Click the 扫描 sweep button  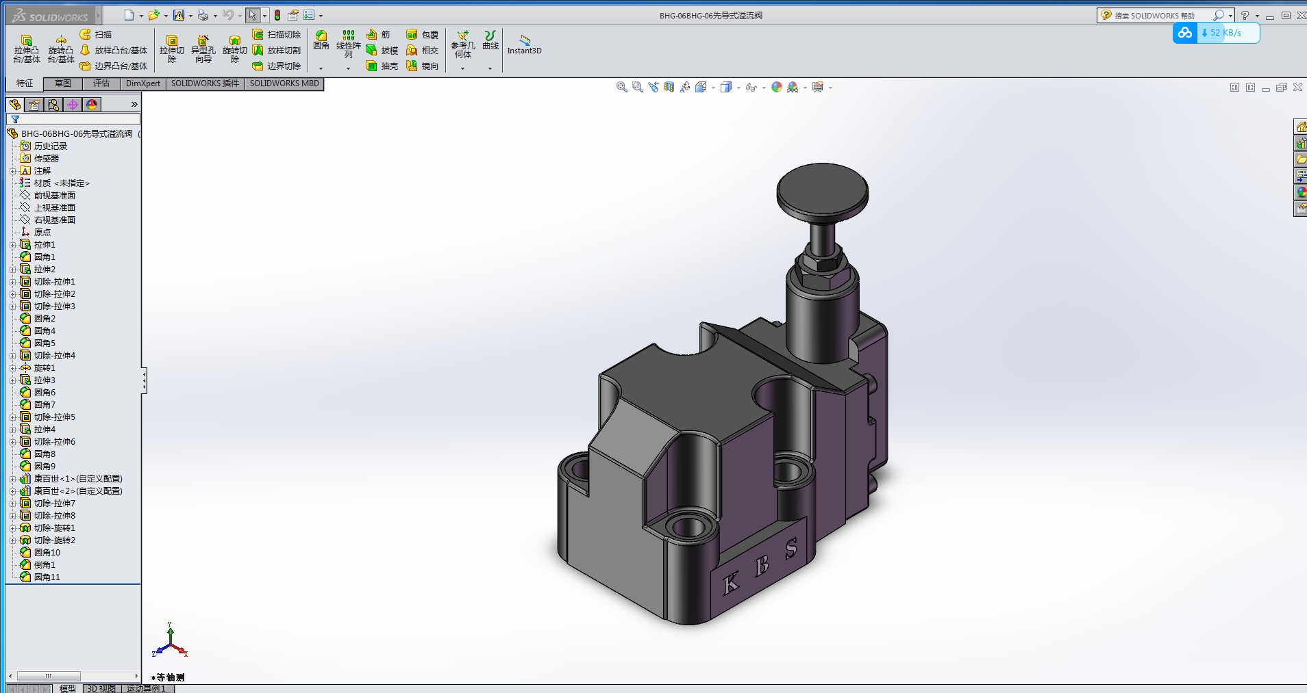pos(96,34)
